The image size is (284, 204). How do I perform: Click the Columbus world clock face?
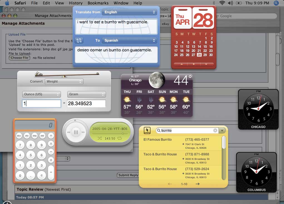256,172
